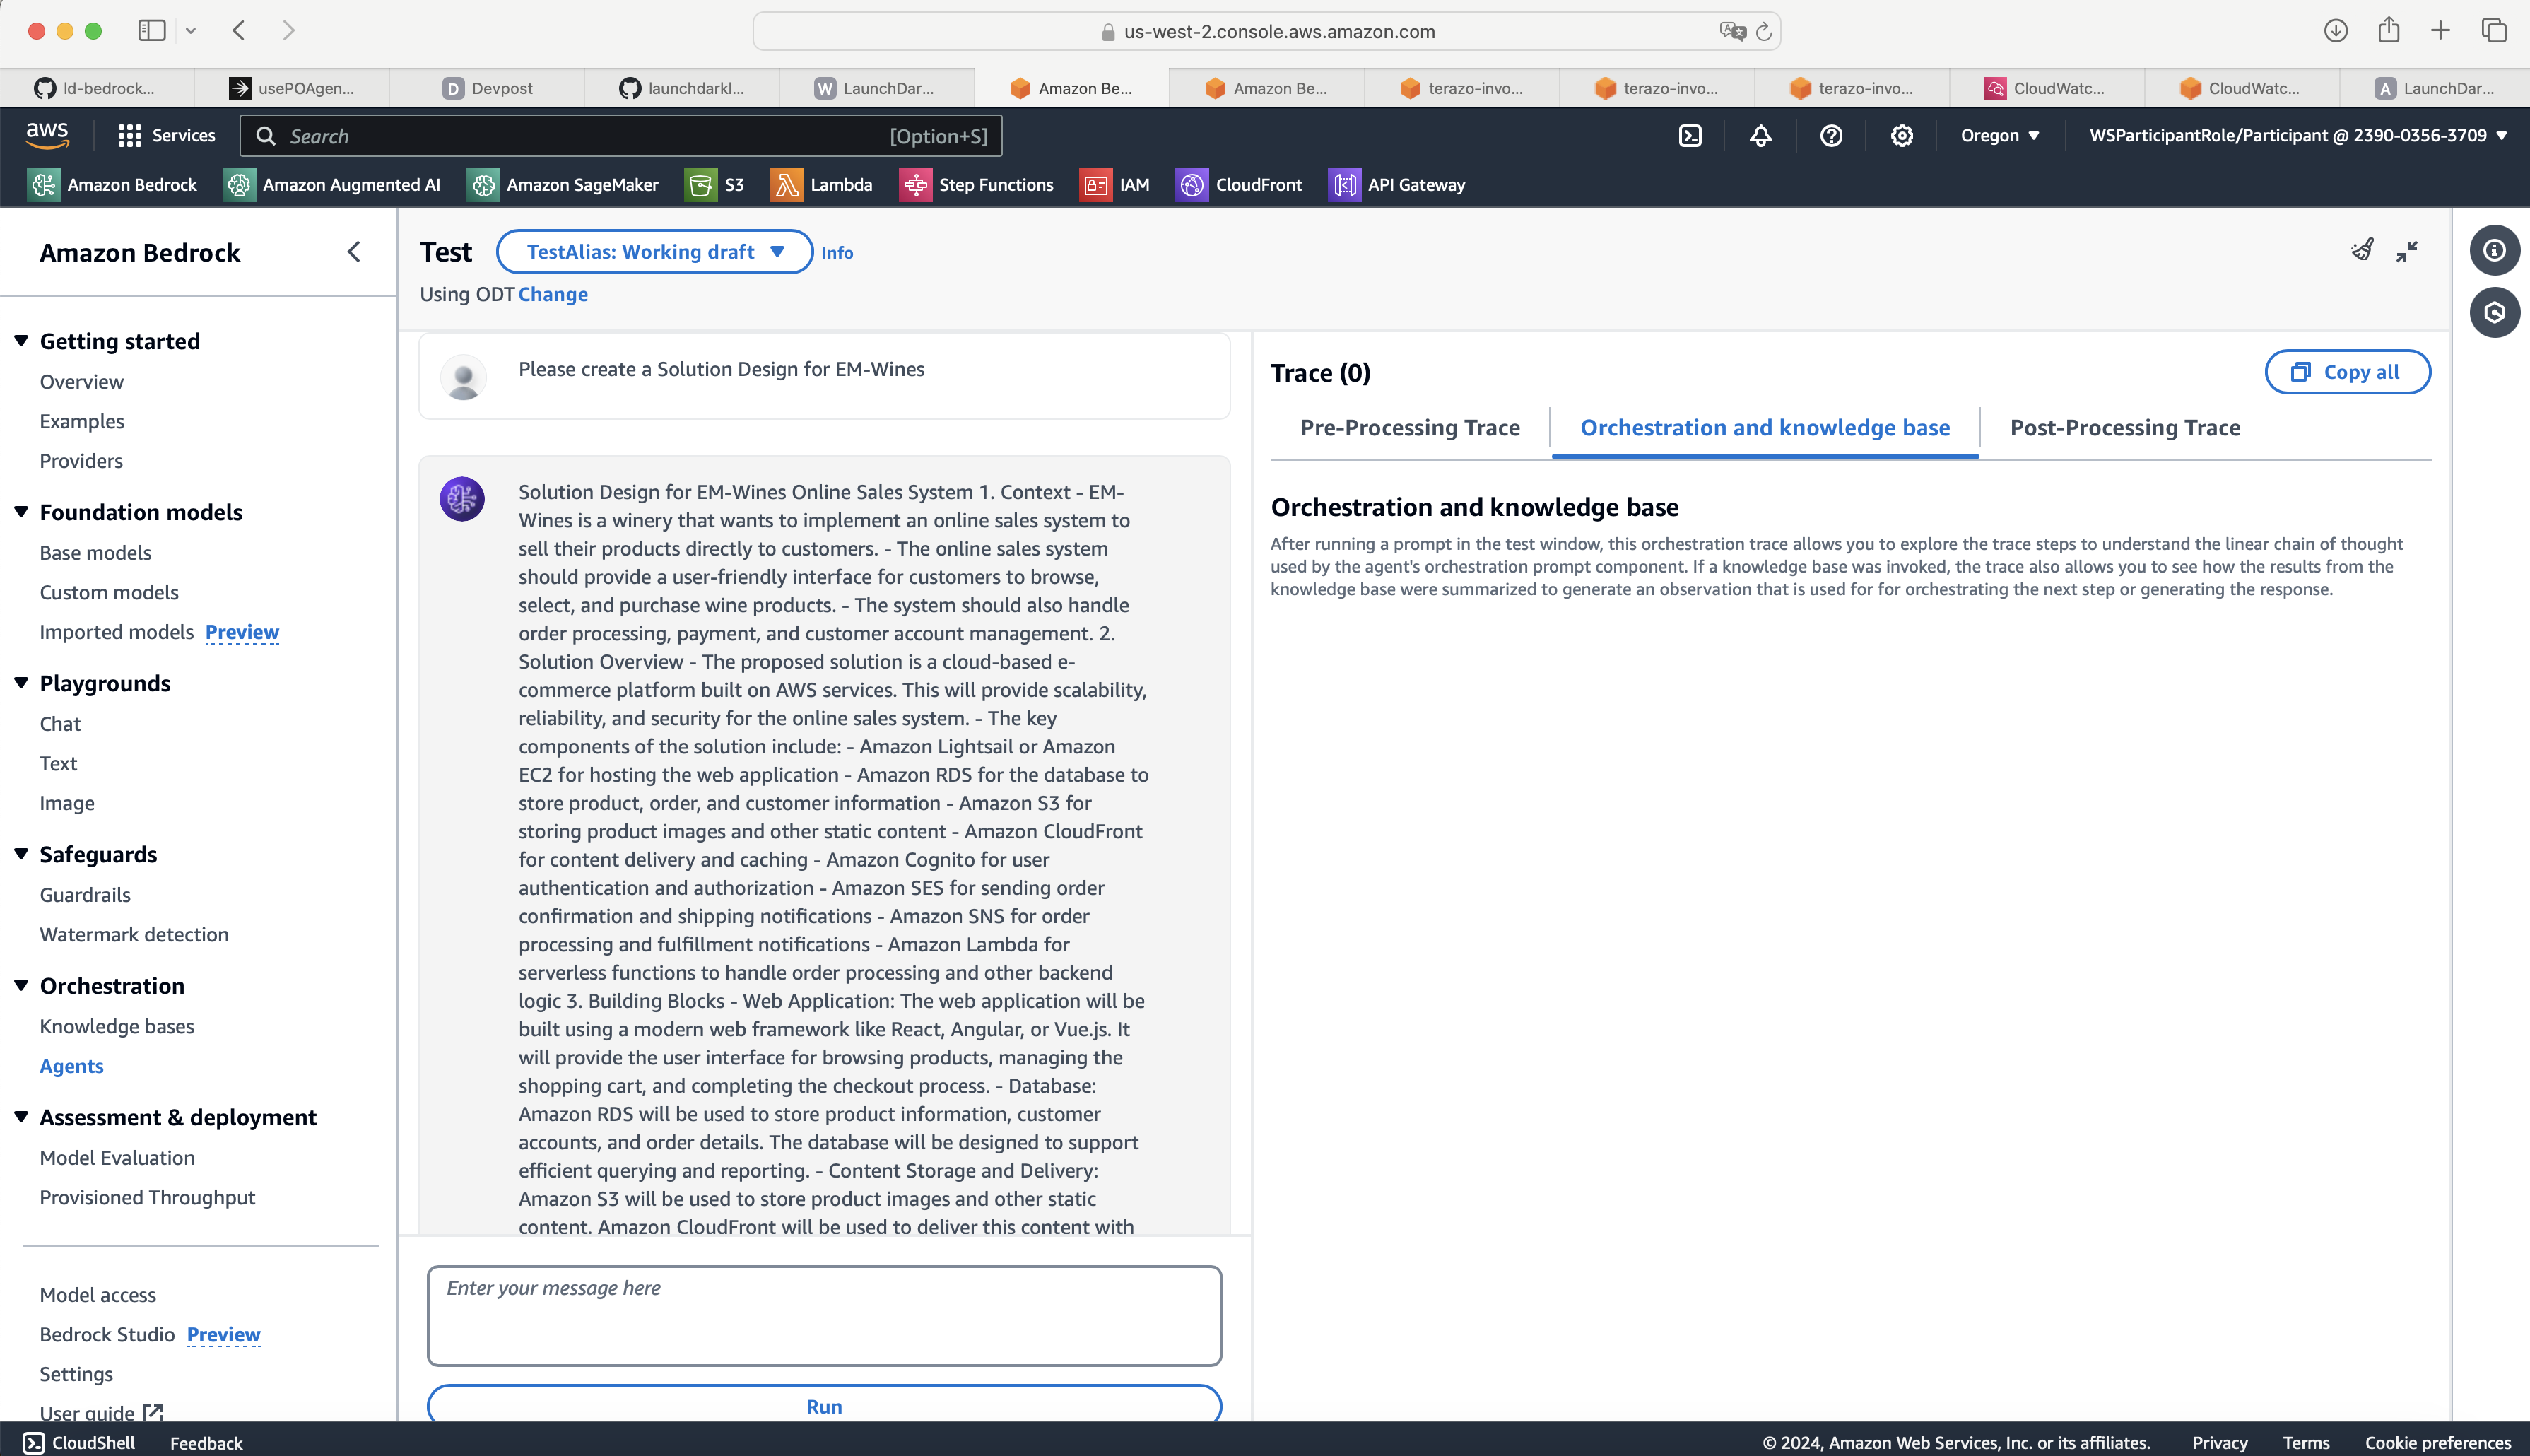The image size is (2530, 1456).
Task: Switch to the Pre-Processing Trace tab
Action: click(1409, 428)
